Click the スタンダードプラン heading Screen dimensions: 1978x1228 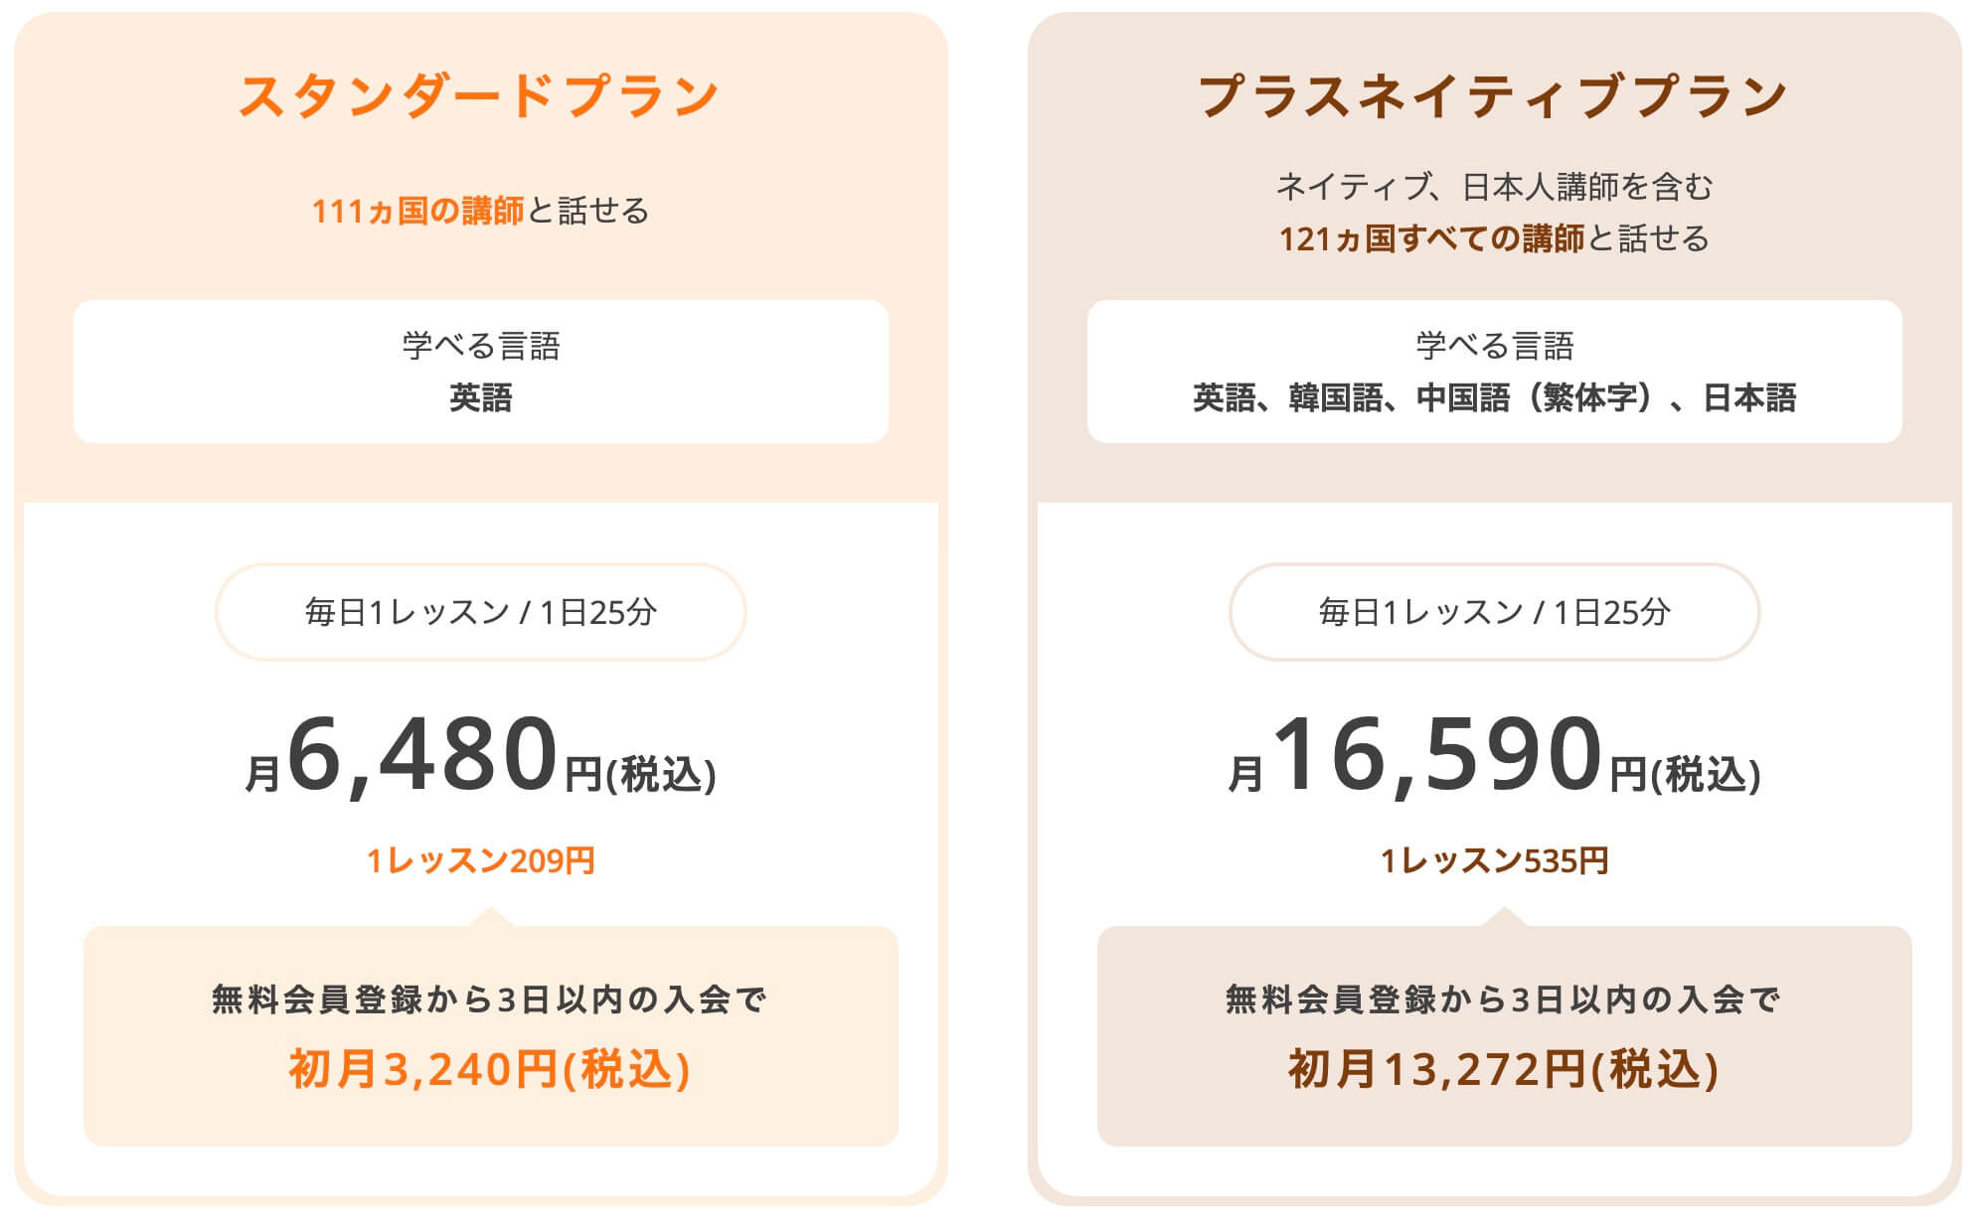click(x=479, y=96)
